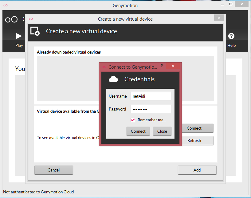Click the question mark in credentials title bar
The height and width of the screenshot is (198, 251).
click(x=162, y=66)
